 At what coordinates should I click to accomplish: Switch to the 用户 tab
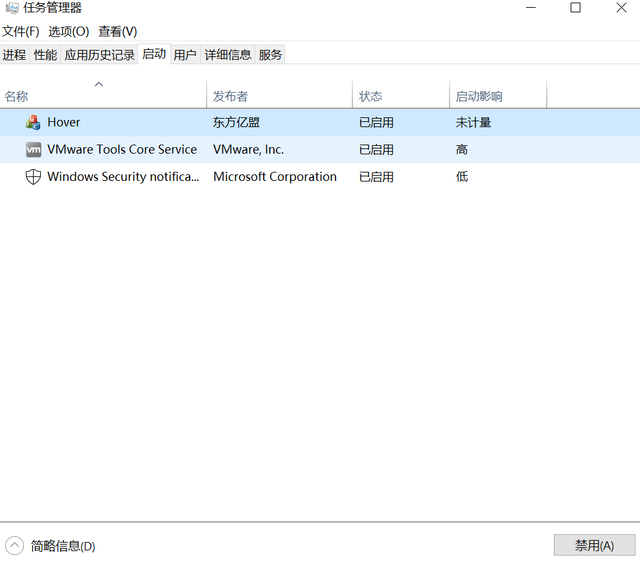click(185, 55)
